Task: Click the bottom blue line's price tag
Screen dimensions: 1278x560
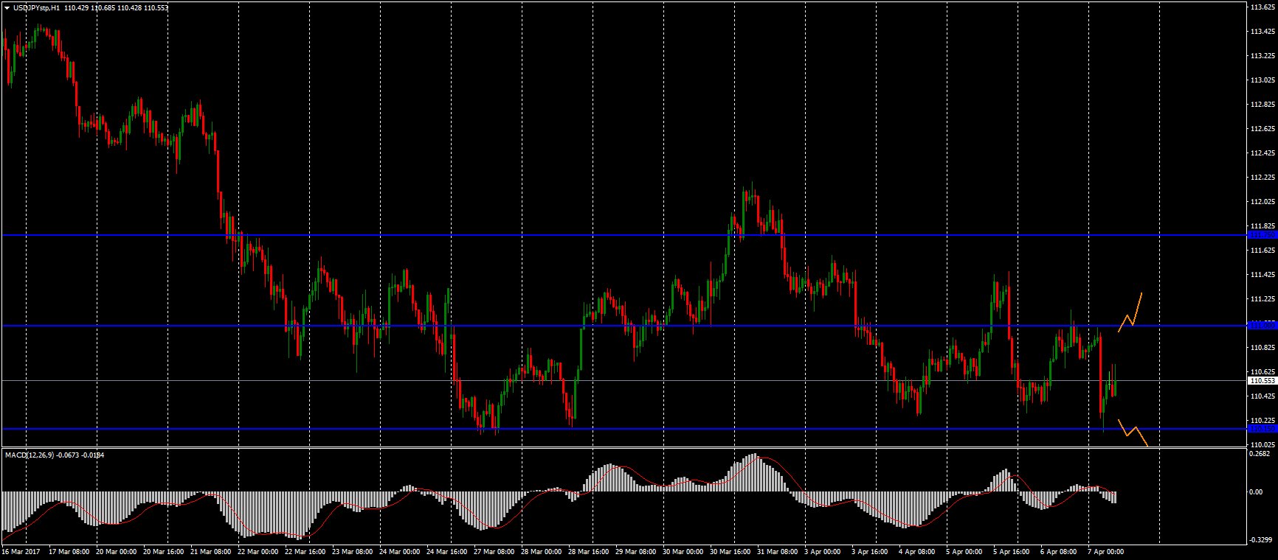Action: 1262,428
